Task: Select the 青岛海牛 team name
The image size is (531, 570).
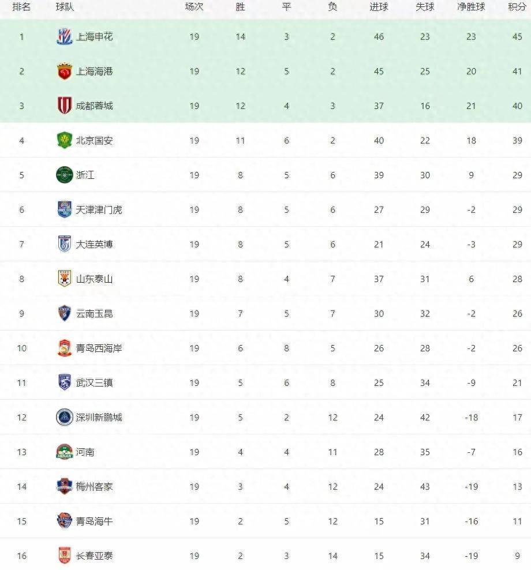Action: click(94, 522)
